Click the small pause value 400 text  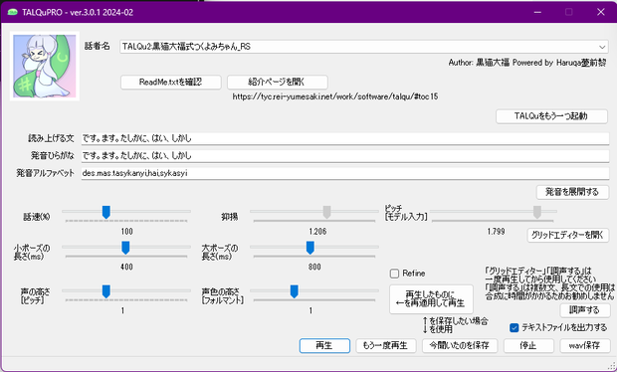126,267
